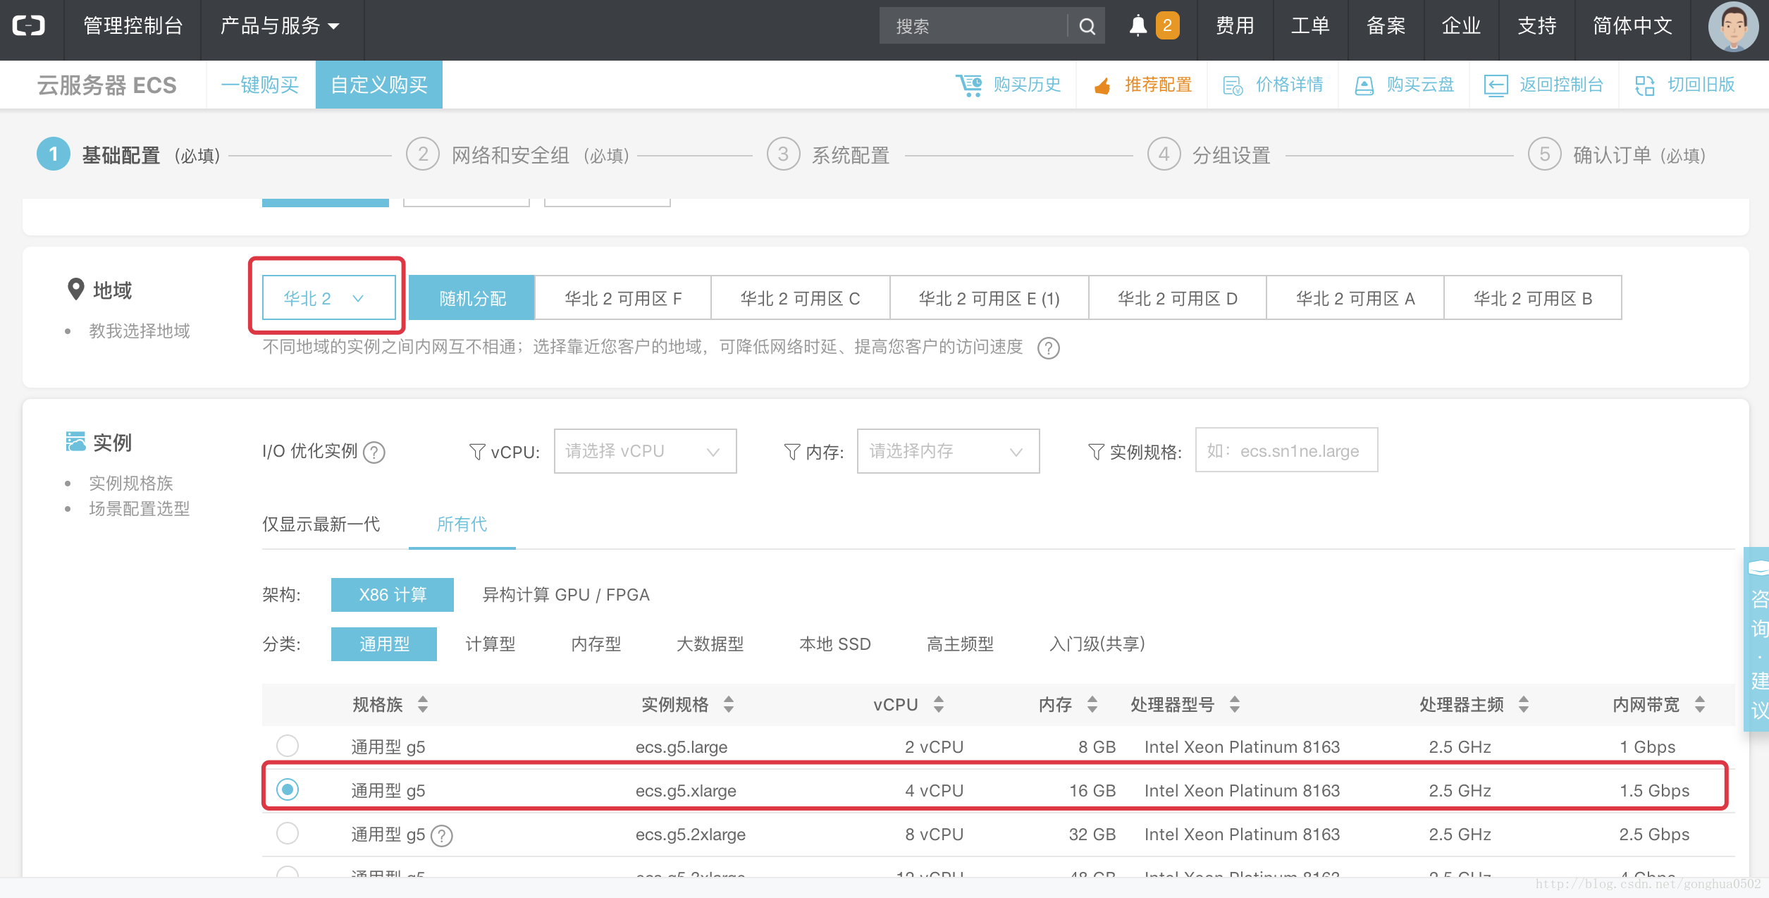The height and width of the screenshot is (898, 1769).
Task: Click the 实例 section icon
Action: [75, 442]
